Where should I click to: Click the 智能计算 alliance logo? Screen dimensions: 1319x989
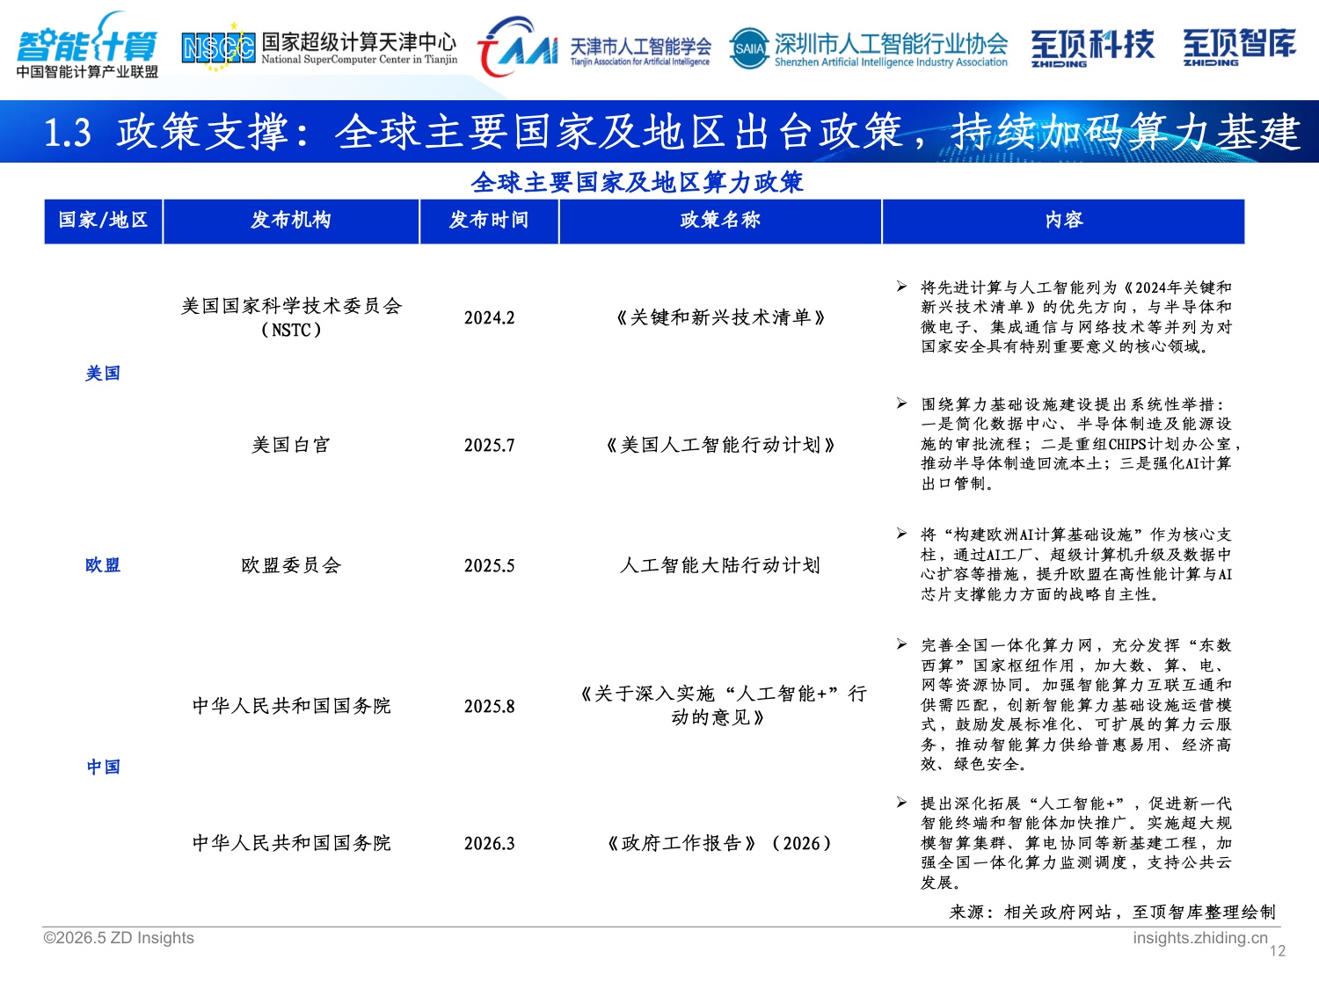click(87, 46)
